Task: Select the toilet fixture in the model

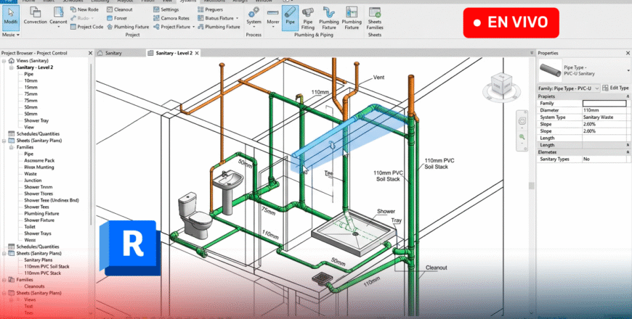Action: (194, 216)
